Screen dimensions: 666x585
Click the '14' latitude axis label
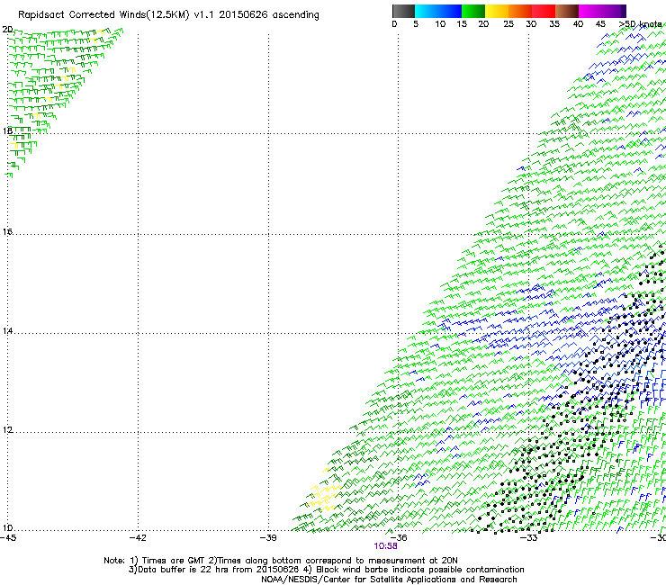(7, 331)
